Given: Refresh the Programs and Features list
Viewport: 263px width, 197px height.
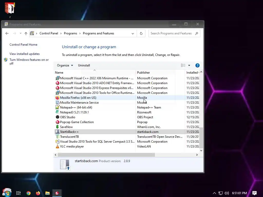Looking at the screenshot, I should (141, 34).
